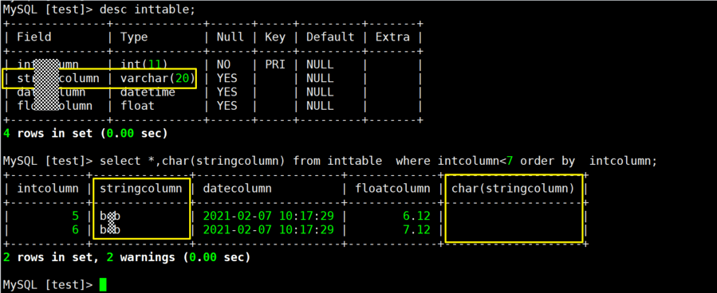The width and height of the screenshot is (717, 293).
Task: Click the 'desc inttable;' command text
Action: pos(148,10)
